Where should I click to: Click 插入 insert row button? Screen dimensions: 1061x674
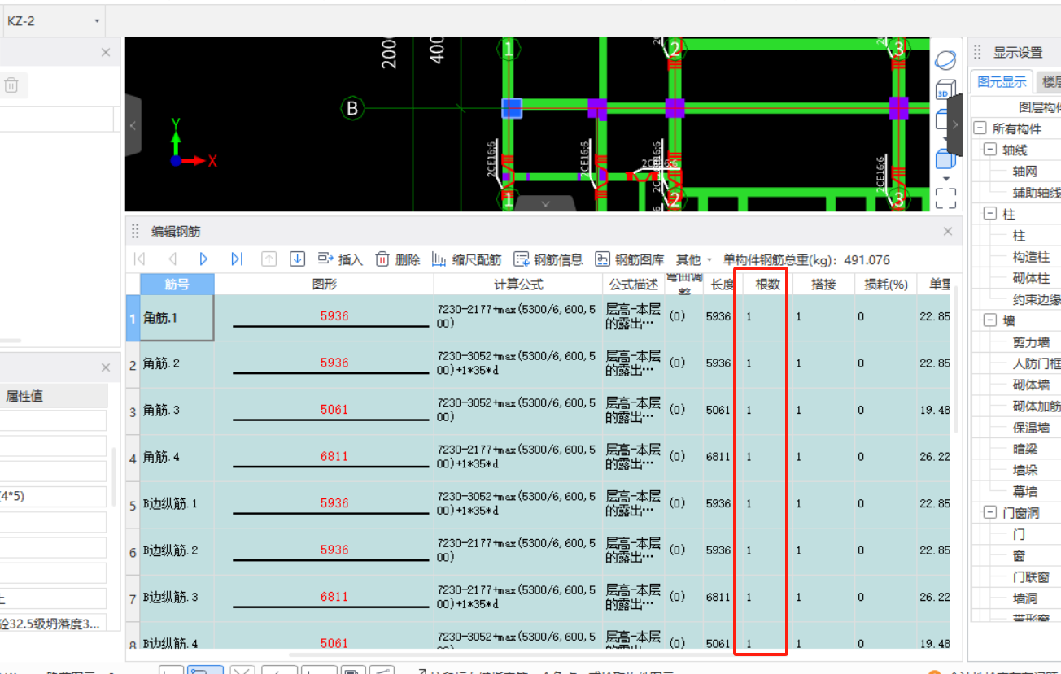340,259
